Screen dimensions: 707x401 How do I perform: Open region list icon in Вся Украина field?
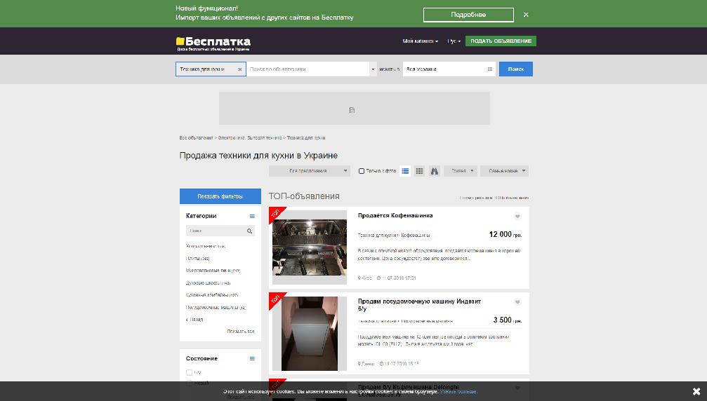pyautogui.click(x=489, y=69)
